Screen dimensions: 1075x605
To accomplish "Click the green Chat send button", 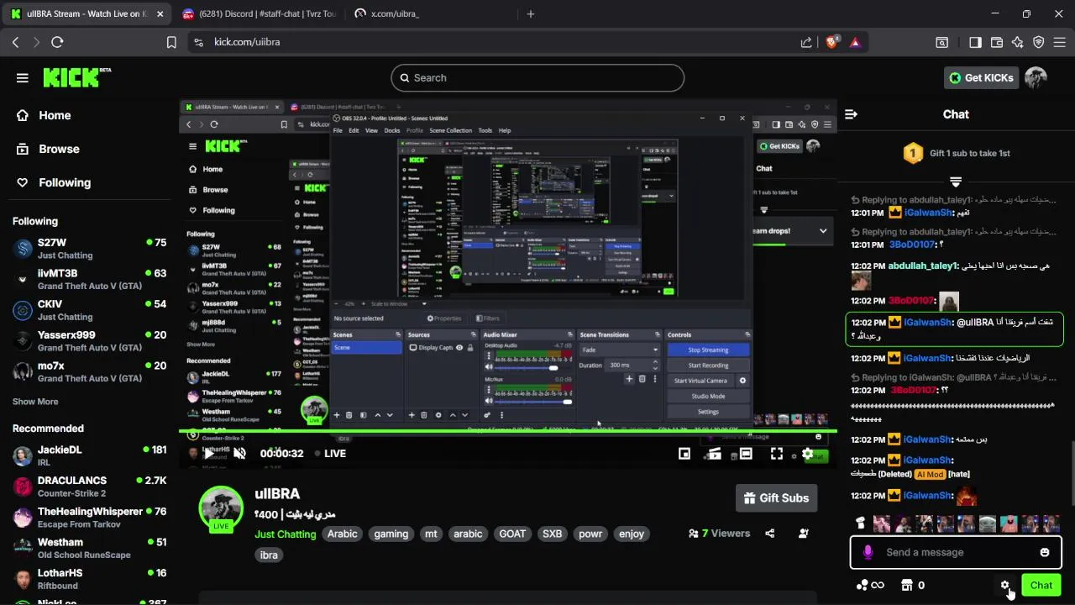I will [1041, 585].
